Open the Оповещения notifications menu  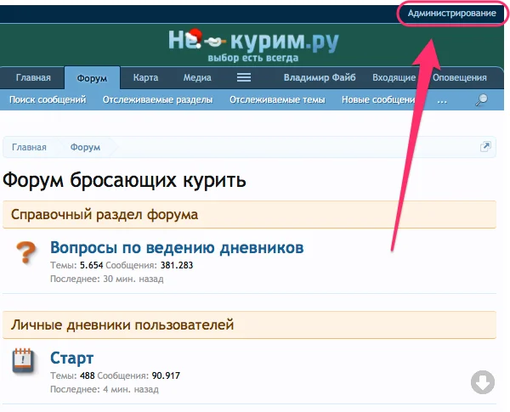(460, 77)
